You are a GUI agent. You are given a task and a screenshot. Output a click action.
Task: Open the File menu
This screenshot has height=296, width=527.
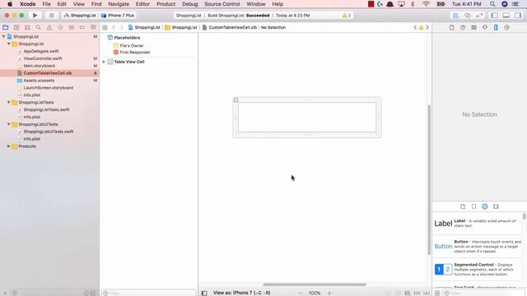[46, 4]
